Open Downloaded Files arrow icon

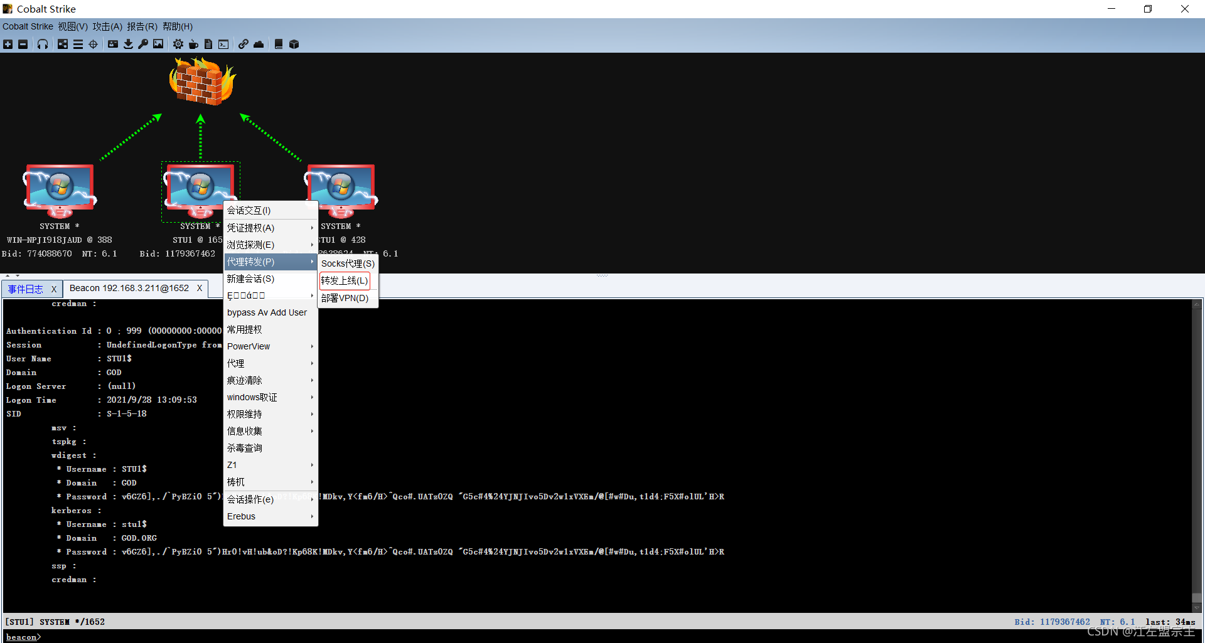pos(128,44)
